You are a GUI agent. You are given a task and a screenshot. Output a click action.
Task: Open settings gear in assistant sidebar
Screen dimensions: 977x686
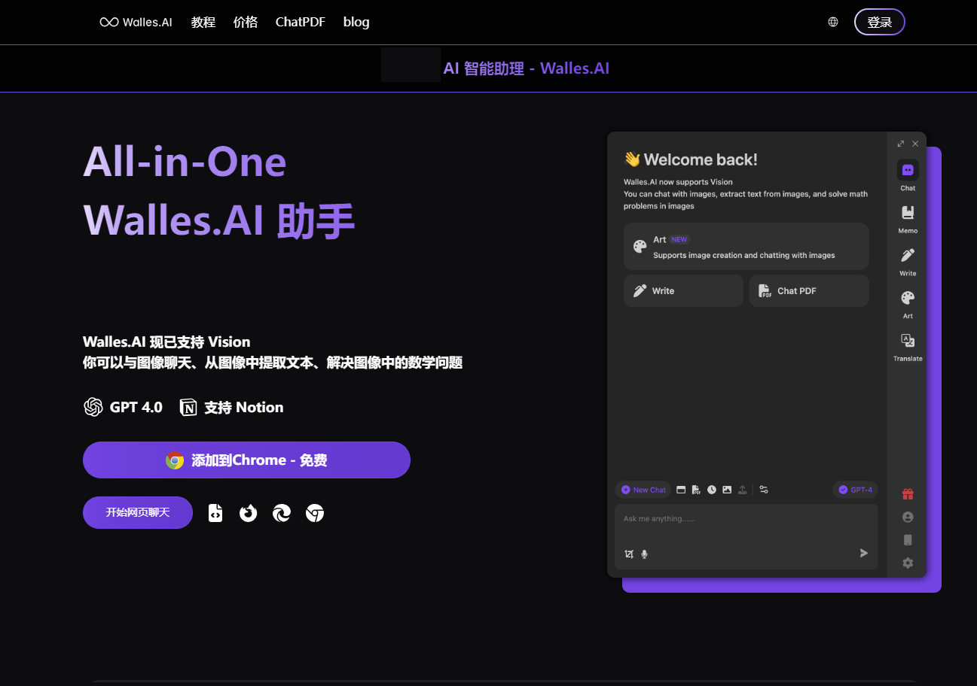(908, 563)
